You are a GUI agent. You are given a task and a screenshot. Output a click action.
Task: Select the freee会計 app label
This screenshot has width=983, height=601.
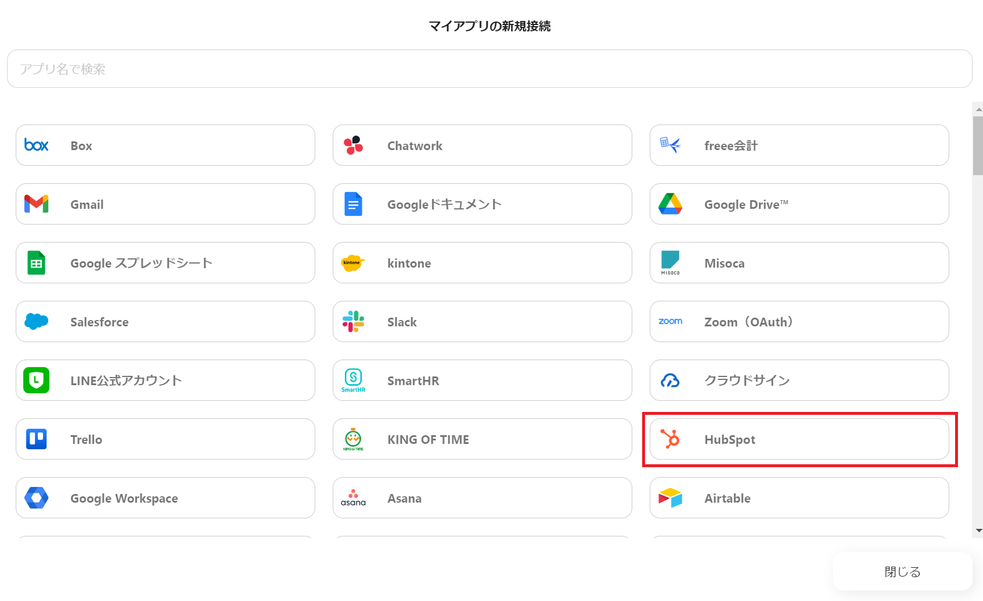click(x=731, y=146)
